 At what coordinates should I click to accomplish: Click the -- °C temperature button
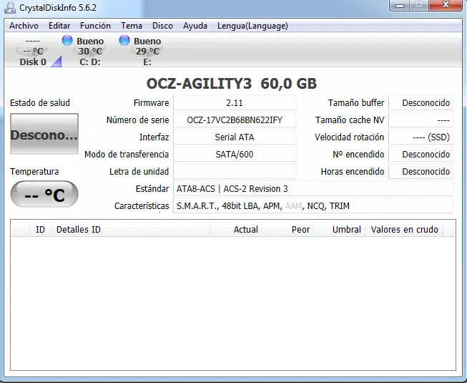(44, 194)
